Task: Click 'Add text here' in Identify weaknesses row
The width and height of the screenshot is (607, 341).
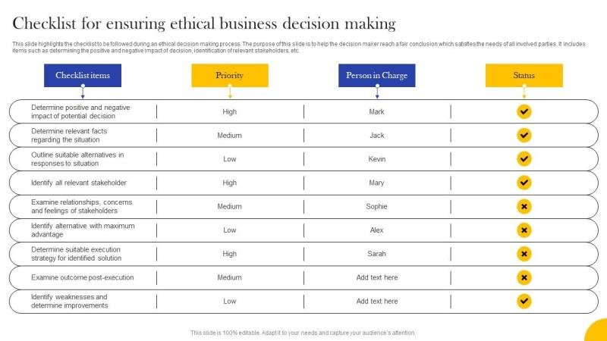Action: coord(377,301)
